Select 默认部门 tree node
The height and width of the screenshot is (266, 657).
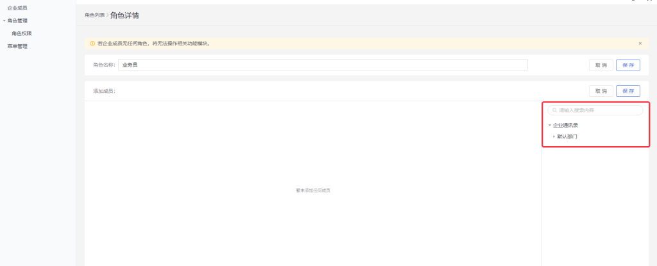pos(568,136)
